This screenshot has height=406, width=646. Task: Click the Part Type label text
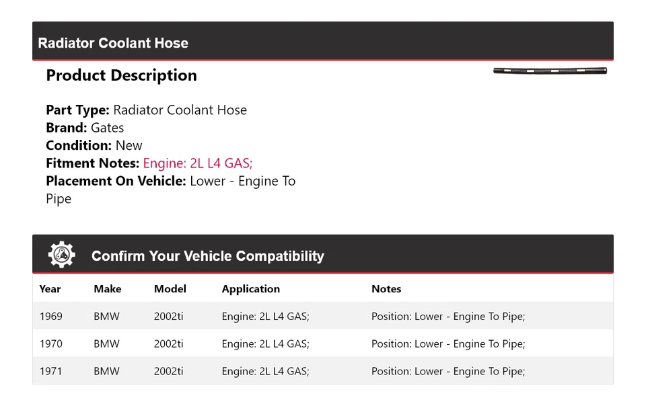coord(77,110)
